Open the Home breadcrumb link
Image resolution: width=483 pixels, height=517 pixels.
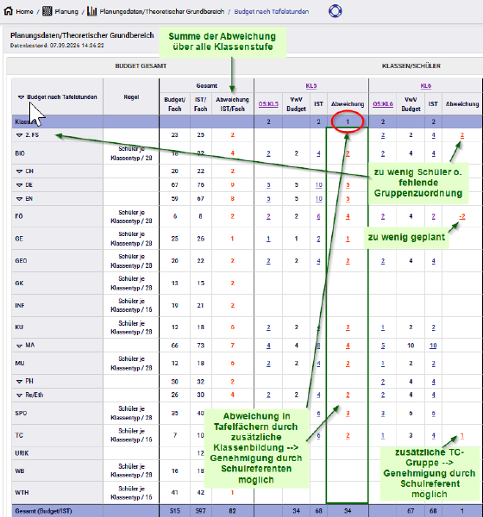24,11
